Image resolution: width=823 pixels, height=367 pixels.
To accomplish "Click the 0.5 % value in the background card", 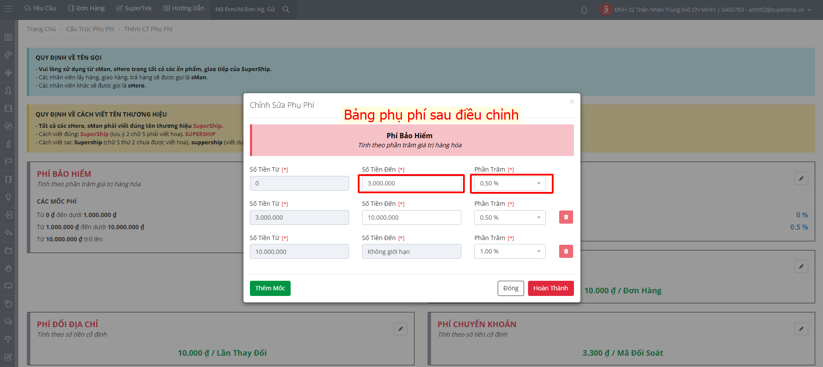I will (799, 227).
